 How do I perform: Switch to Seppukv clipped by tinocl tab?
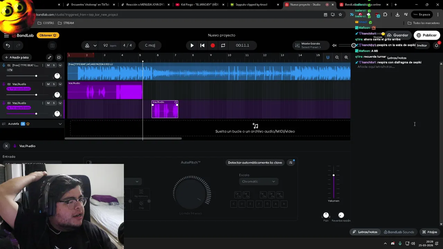point(254,4)
